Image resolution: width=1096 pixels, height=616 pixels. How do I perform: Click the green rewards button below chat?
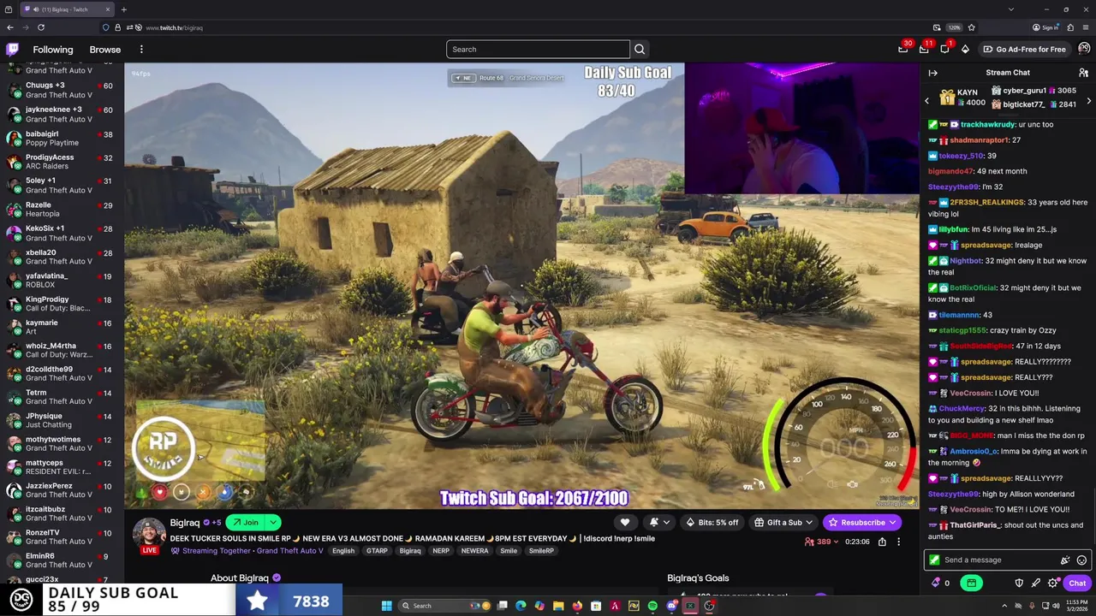[971, 583]
